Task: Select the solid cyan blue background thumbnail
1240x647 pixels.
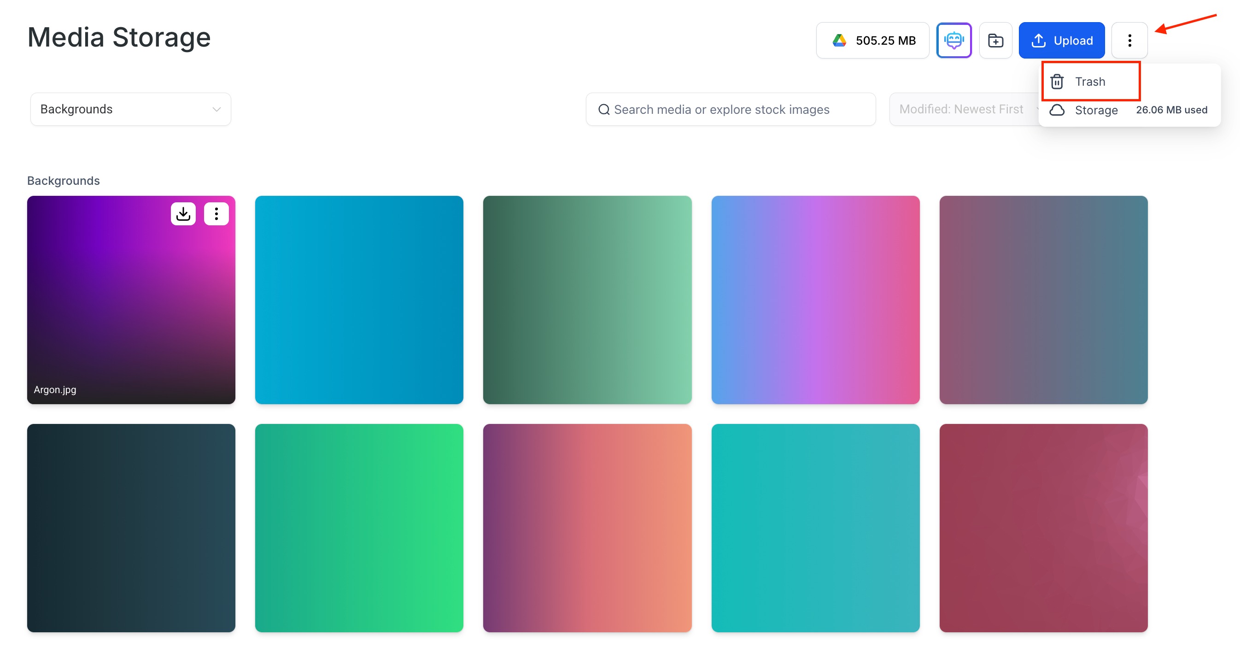Action: (359, 300)
